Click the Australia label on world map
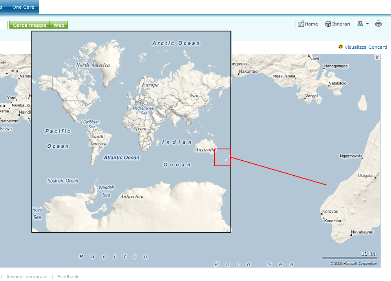This screenshot has height=281, width=391. tap(205, 150)
